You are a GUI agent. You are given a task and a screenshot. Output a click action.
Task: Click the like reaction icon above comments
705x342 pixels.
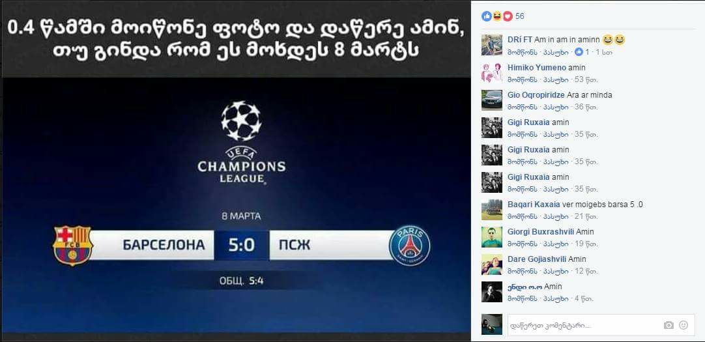pos(487,16)
